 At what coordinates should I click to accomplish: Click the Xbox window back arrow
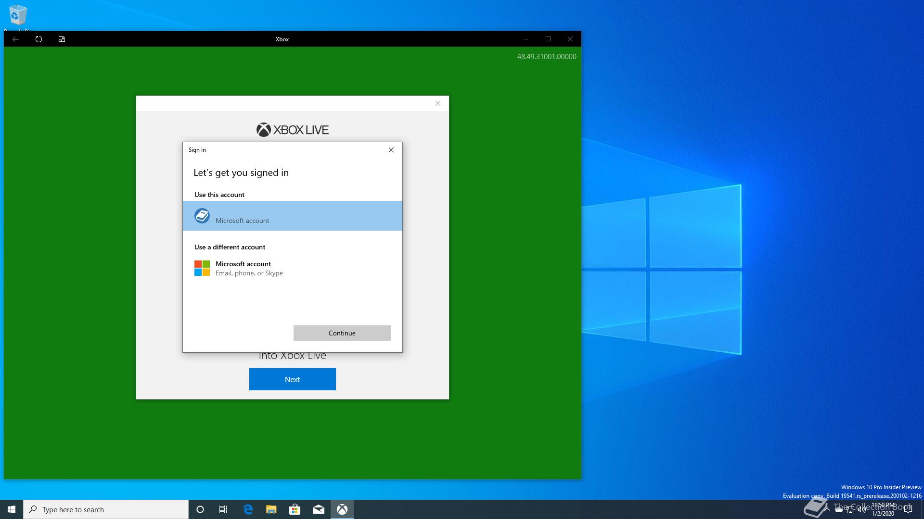(15, 39)
